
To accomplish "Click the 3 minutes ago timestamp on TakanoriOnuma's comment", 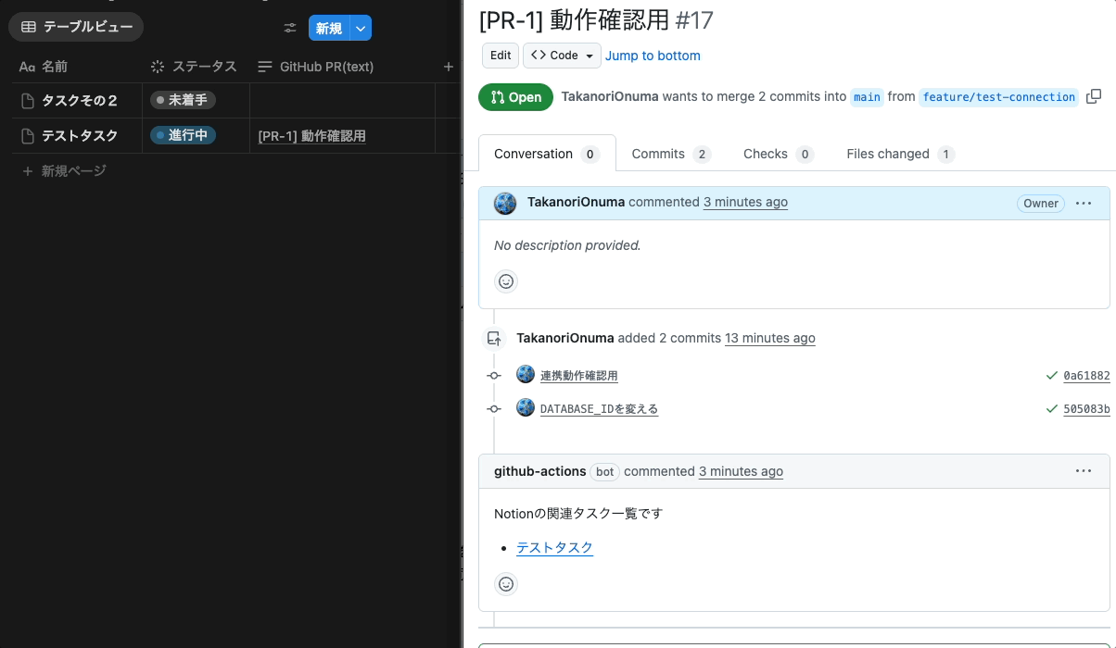I will (x=745, y=202).
